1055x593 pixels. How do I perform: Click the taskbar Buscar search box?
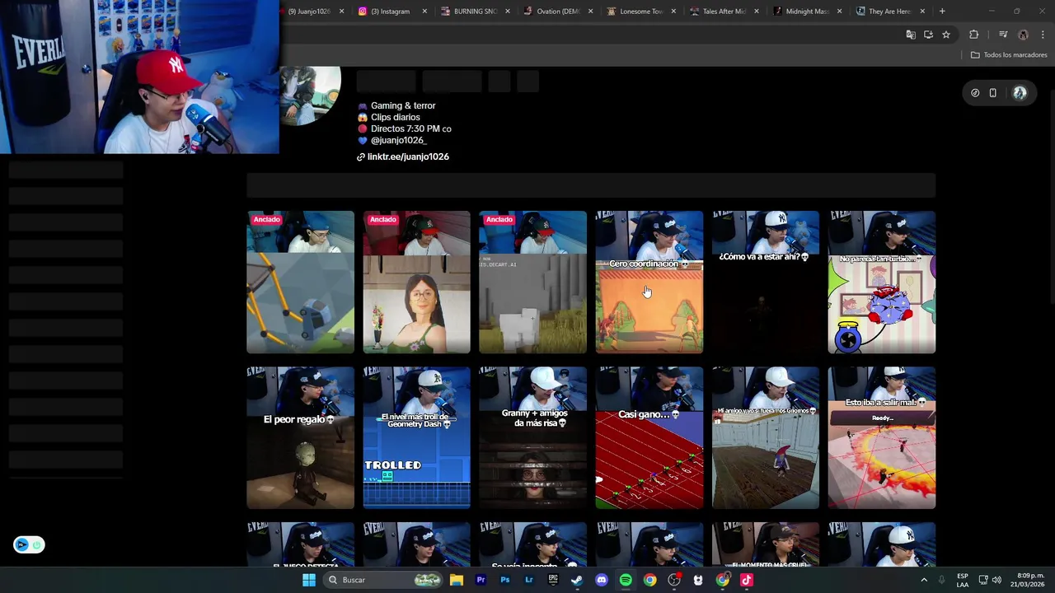[x=383, y=580]
